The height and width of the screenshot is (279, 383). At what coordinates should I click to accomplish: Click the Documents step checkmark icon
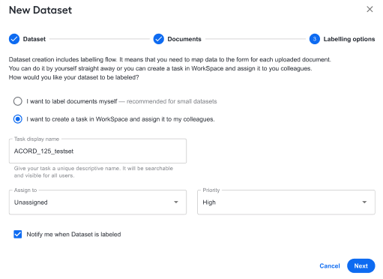(x=159, y=39)
